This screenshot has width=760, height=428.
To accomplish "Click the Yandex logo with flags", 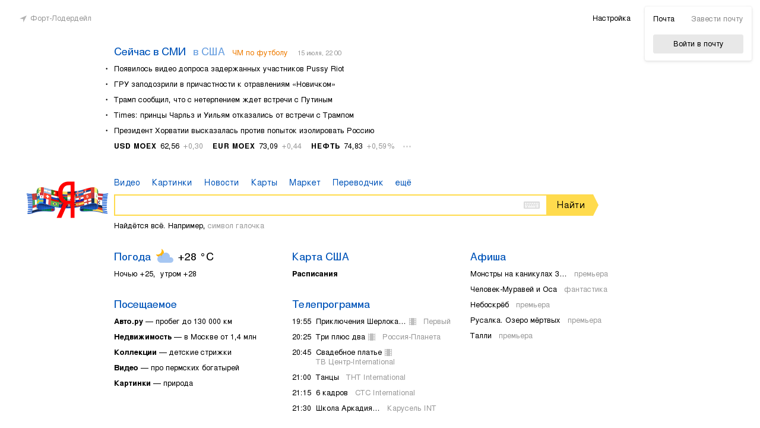I will [67, 200].
